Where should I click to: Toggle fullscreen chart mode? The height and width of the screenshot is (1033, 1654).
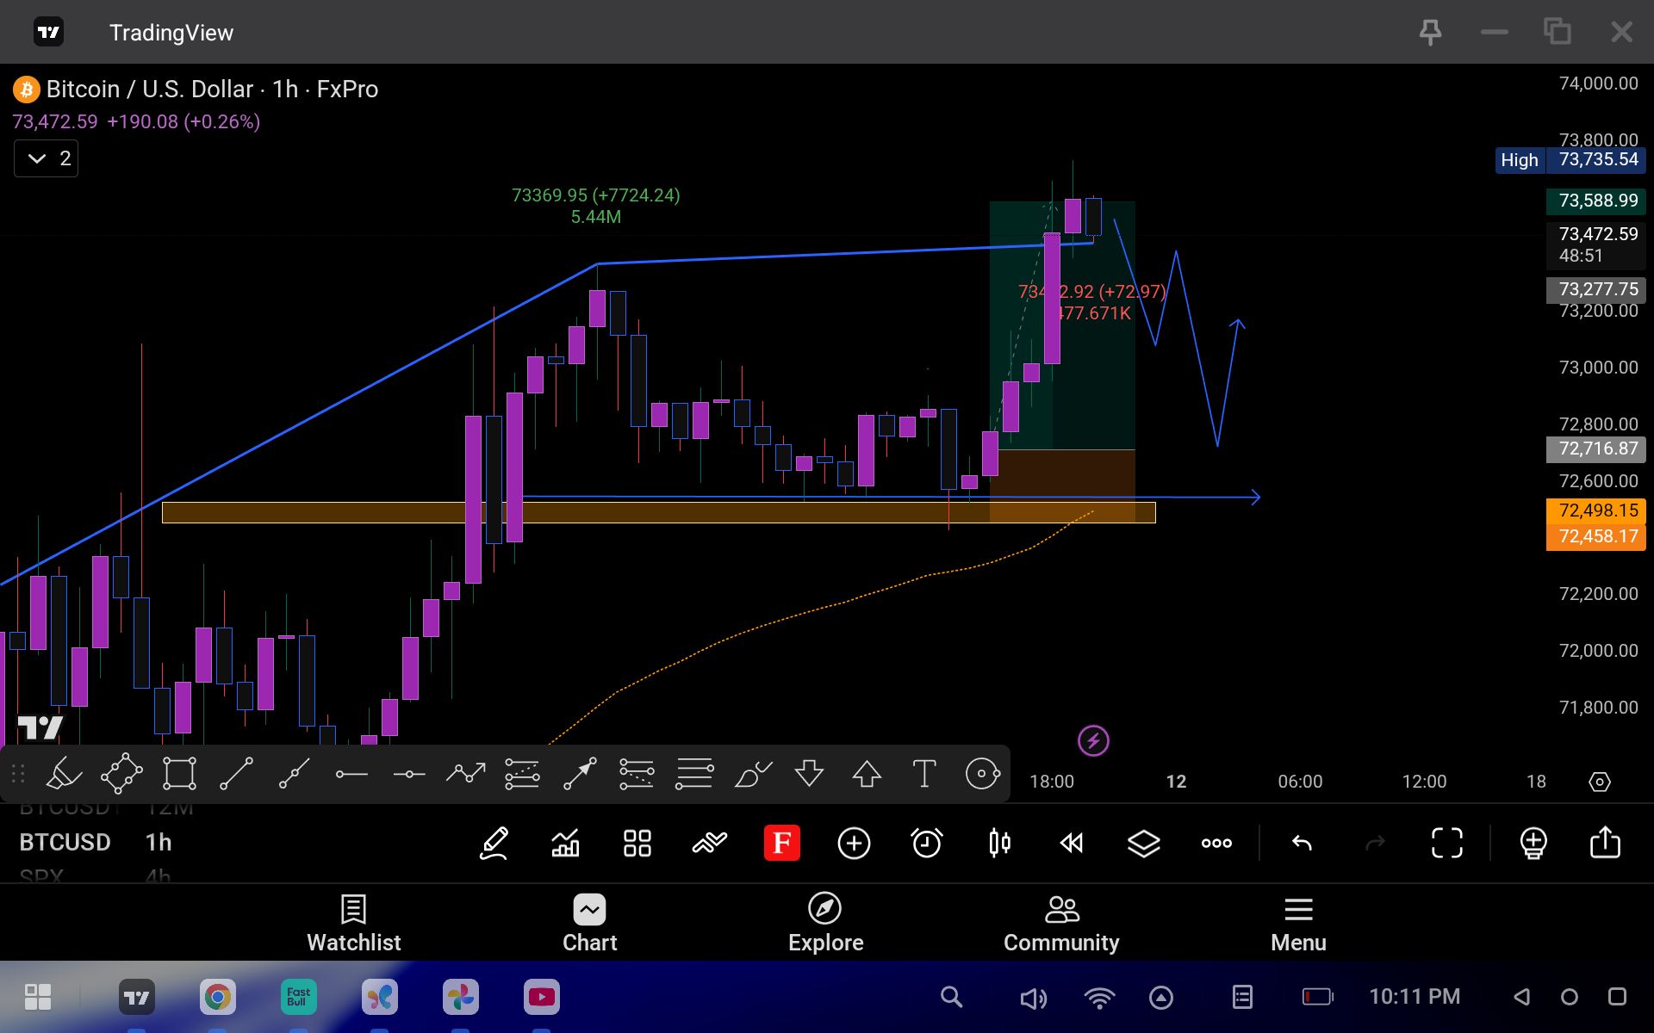pyautogui.click(x=1447, y=843)
